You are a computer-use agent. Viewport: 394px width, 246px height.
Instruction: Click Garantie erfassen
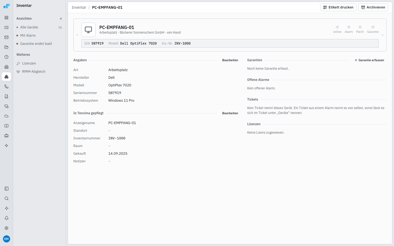(369, 60)
